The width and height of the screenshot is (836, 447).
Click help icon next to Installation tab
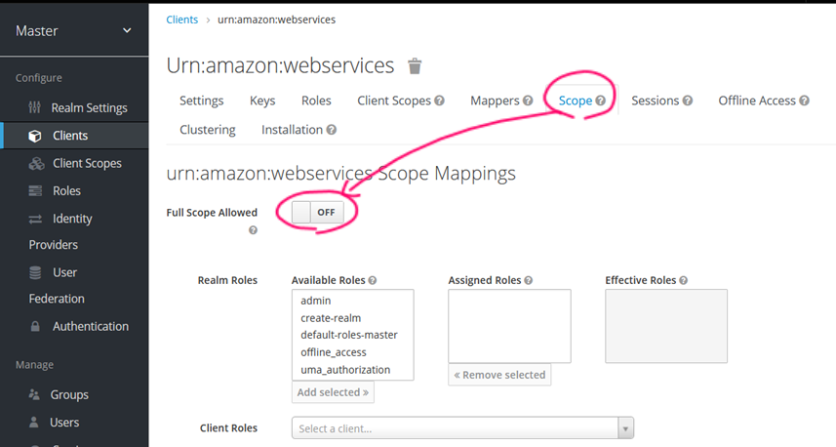point(331,130)
